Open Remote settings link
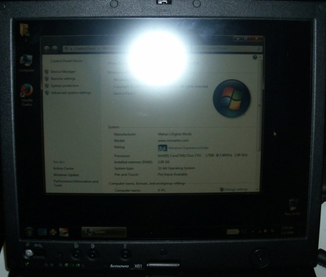The width and height of the screenshot is (326, 277). pyautogui.click(x=63, y=79)
